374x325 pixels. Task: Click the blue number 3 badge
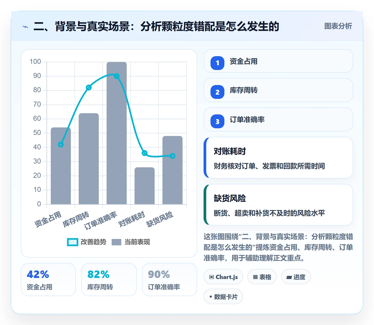tap(217, 121)
